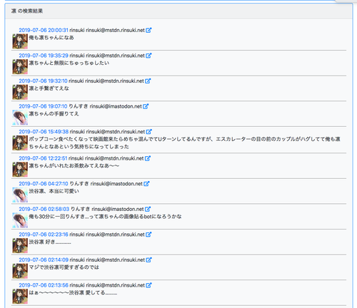Image resolution: width=357 pixels, height=308 pixels.
Task: Click avatar of the 12:22:51 post
Action: tap(20, 170)
